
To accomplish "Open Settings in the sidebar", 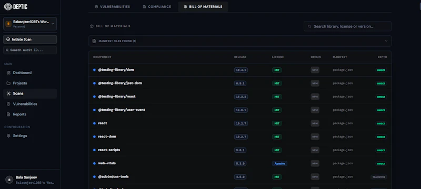I will pos(30,136).
